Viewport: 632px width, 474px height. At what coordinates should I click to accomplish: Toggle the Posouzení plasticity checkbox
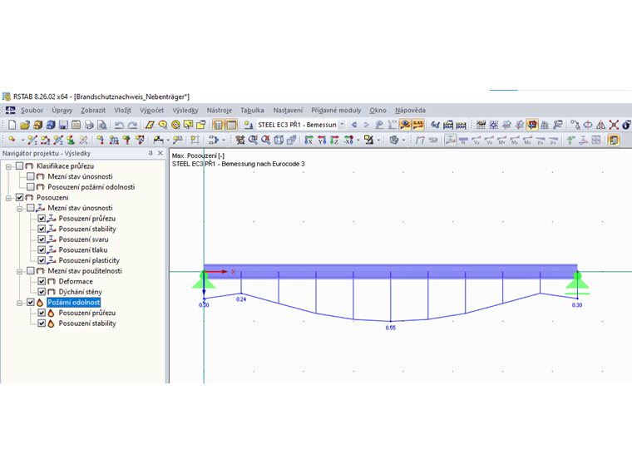click(42, 260)
